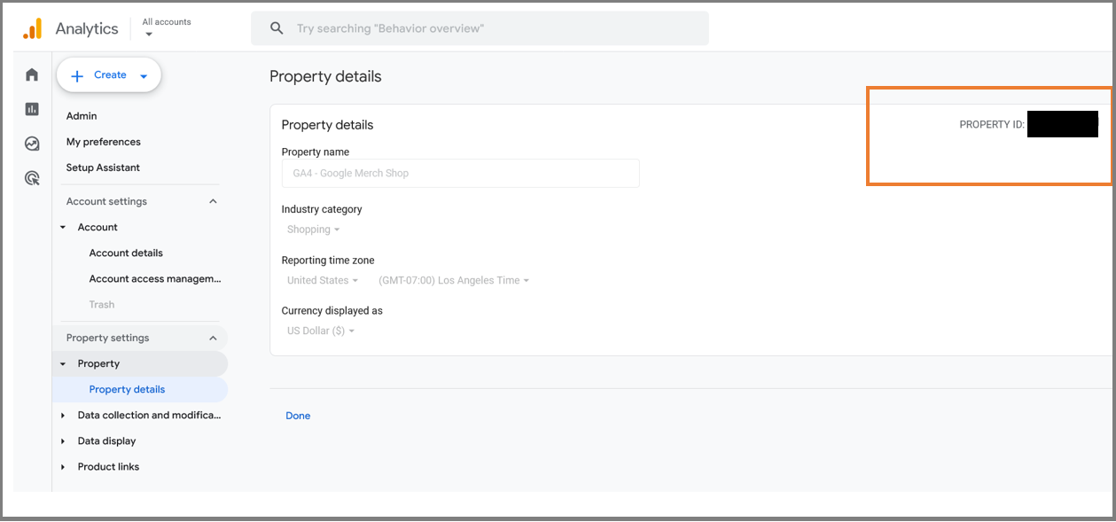The image size is (1116, 522).
Task: Expand the Product links tree item
Action: click(x=63, y=466)
